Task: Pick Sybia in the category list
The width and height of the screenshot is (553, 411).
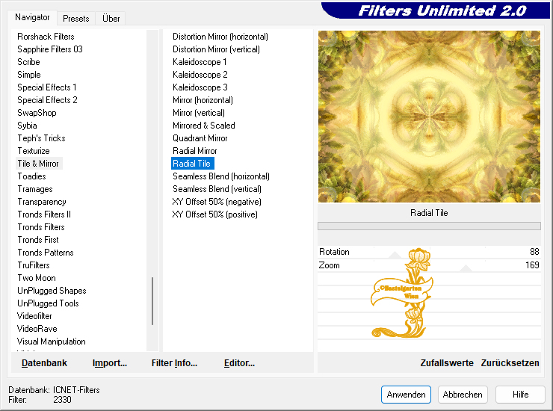Action: 27,126
